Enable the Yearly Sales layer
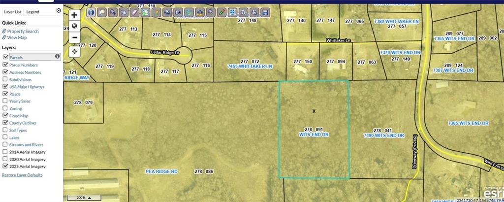This screenshot has width=504, height=202. coord(5,101)
